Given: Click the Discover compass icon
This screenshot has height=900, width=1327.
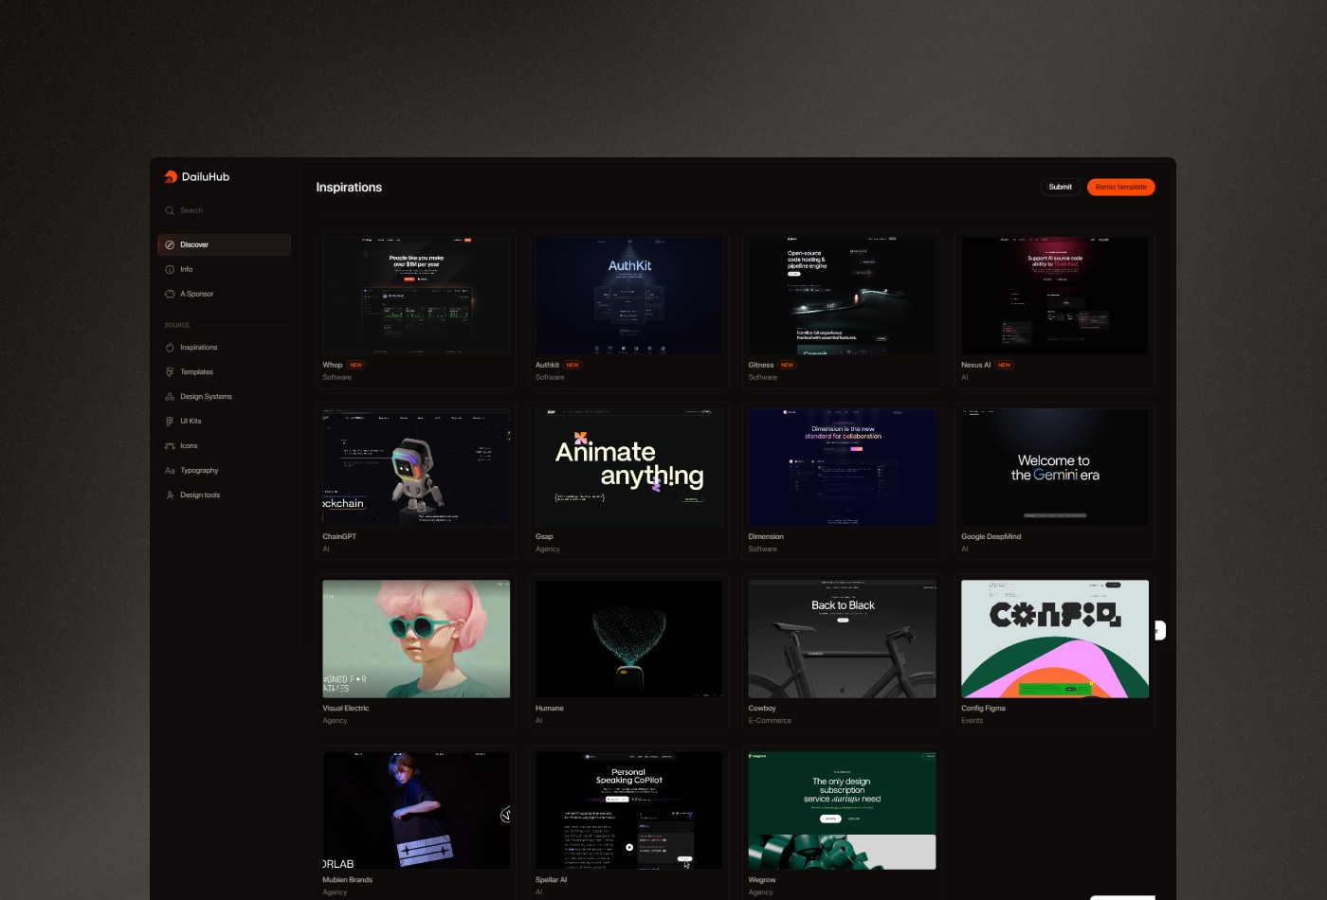Looking at the screenshot, I should (170, 244).
